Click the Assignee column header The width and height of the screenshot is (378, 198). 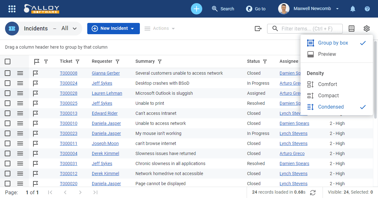(x=289, y=62)
